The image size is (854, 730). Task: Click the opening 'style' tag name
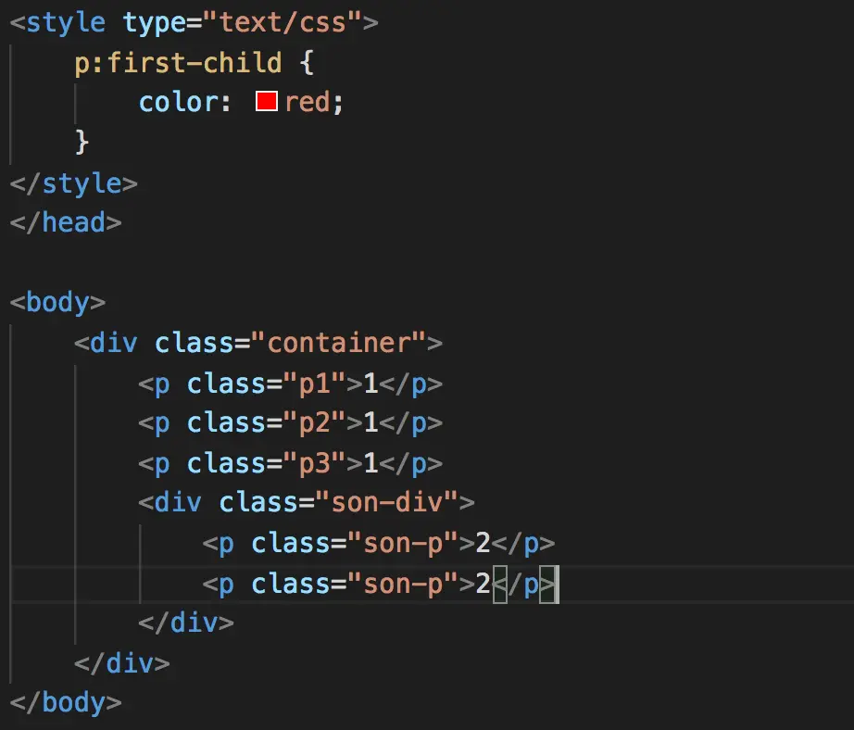pos(66,23)
